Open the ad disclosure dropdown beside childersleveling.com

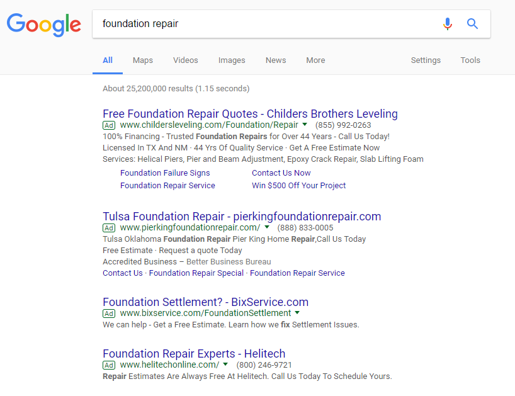click(305, 125)
